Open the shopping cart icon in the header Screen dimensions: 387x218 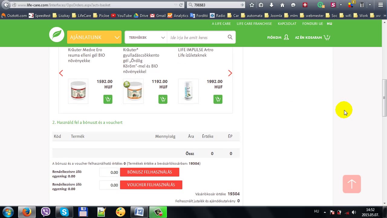327,38
